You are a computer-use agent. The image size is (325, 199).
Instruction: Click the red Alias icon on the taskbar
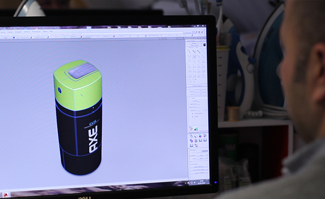click(x=6, y=195)
